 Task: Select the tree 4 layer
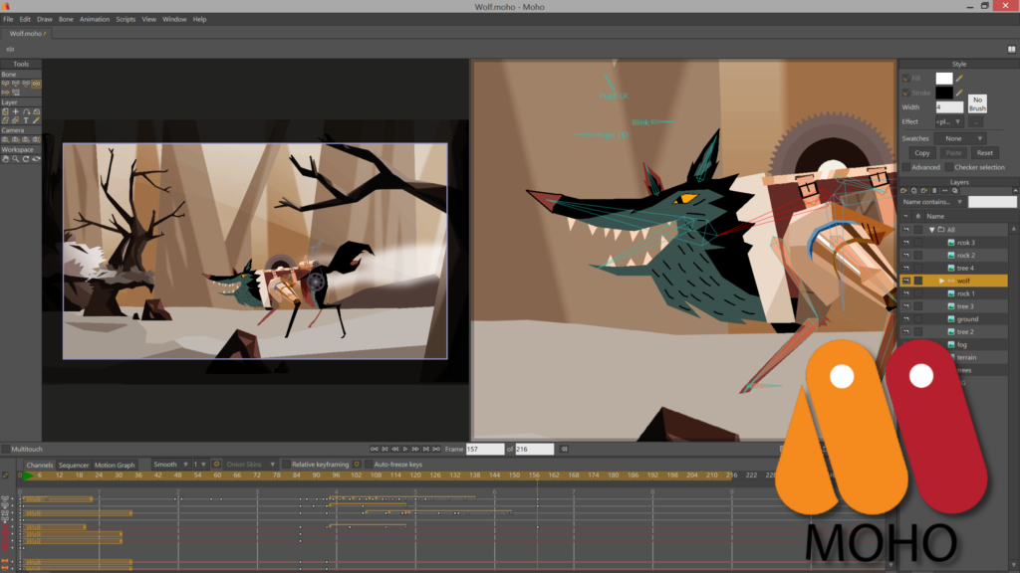[x=964, y=269]
